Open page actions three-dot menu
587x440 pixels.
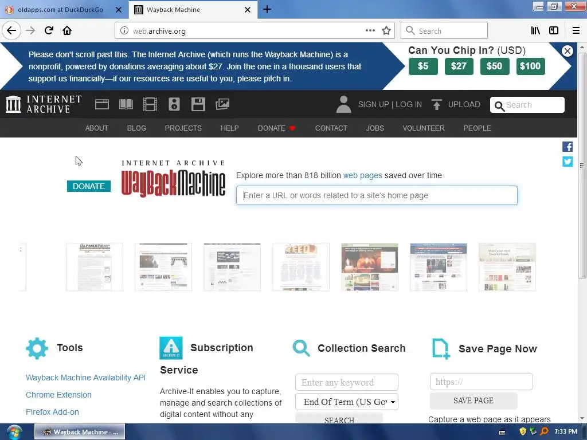tap(370, 31)
